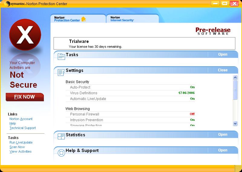Open the Help & Support section

point(223,150)
